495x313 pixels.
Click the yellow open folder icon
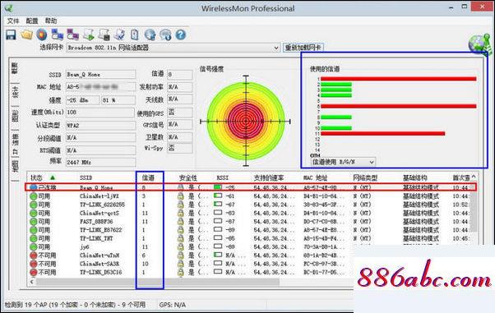point(26,35)
